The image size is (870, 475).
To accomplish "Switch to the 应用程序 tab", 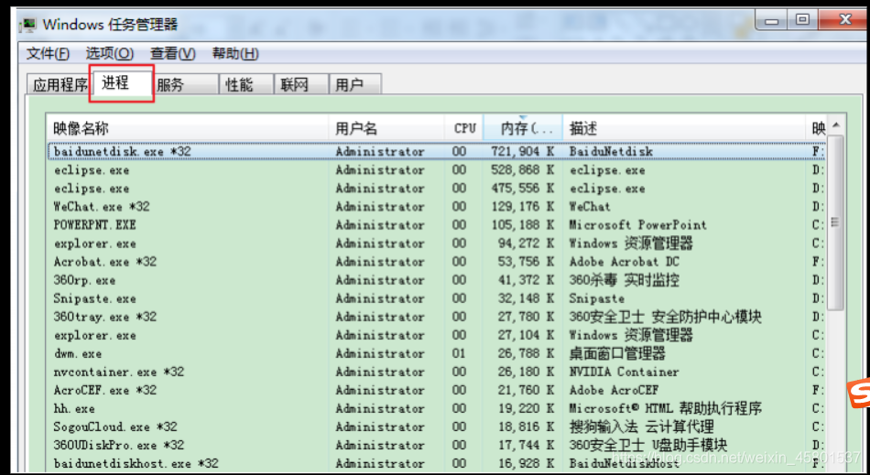I will [60, 85].
